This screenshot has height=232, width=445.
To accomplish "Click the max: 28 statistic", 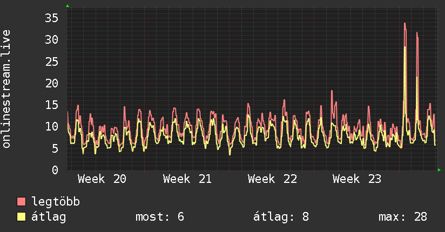I will point(403,217).
